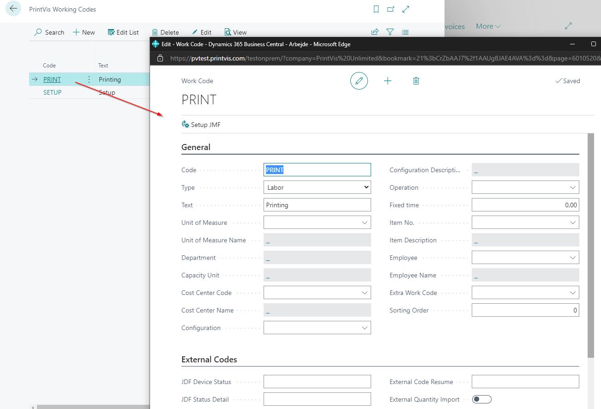This screenshot has height=409, width=601.
Task: Click the expand arrows icon beside More
Action: [x=568, y=26]
